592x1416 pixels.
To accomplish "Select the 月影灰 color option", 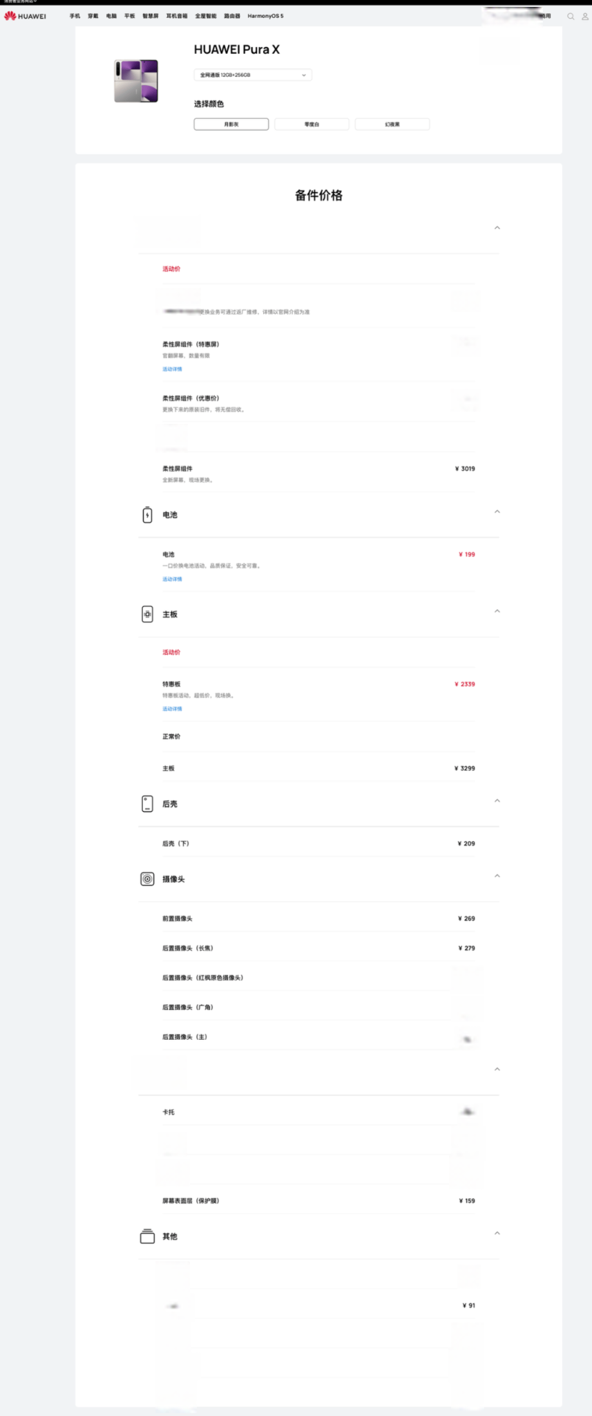I will pyautogui.click(x=231, y=124).
